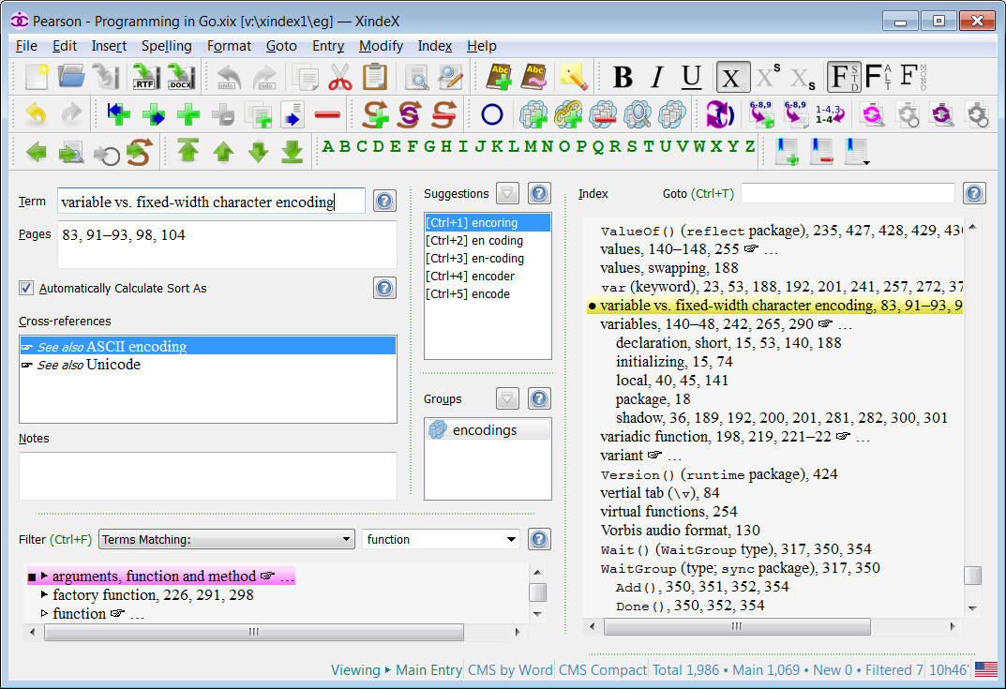This screenshot has width=1006, height=689.
Task: Click the red minus Delete Entry icon
Action: click(327, 114)
